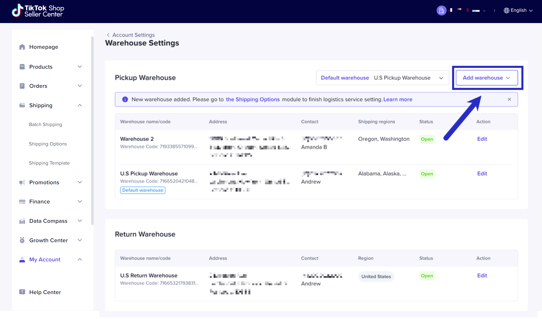Click My Account sidebar section
Image resolution: width=542 pixels, height=319 pixels.
(45, 259)
